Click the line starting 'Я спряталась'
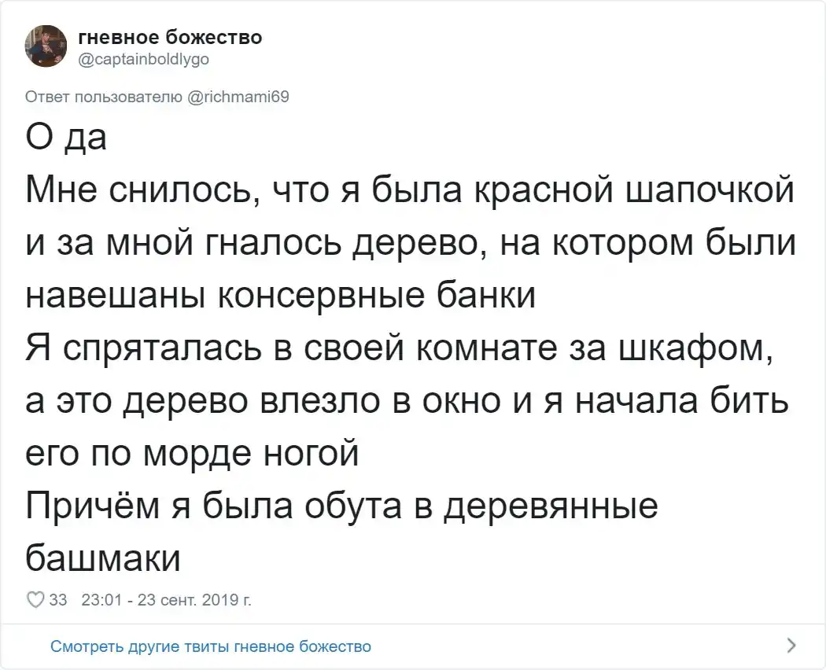The image size is (826, 670). coord(401,348)
